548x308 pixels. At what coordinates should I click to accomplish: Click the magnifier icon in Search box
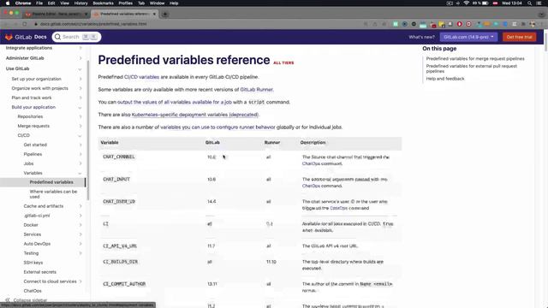(x=57, y=37)
